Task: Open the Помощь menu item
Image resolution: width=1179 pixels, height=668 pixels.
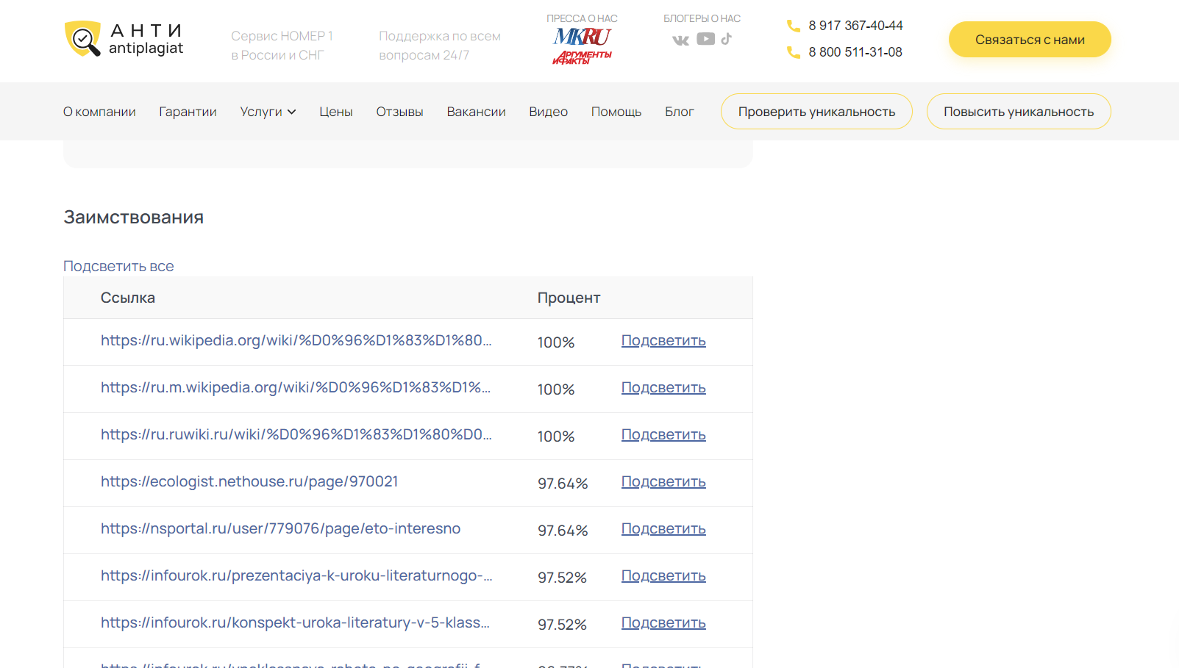Action: point(616,112)
